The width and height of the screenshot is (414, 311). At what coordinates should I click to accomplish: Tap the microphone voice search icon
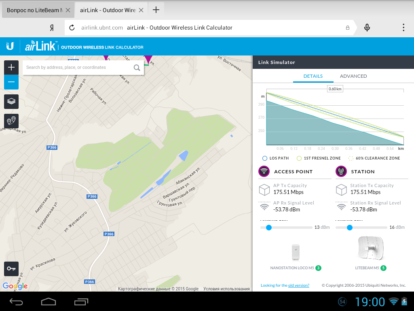click(367, 28)
